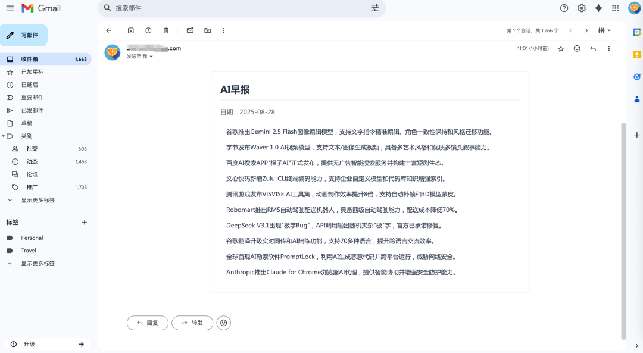This screenshot has height=353, width=643.
Task: Open input method dropdown 拼
Action: pos(604,30)
